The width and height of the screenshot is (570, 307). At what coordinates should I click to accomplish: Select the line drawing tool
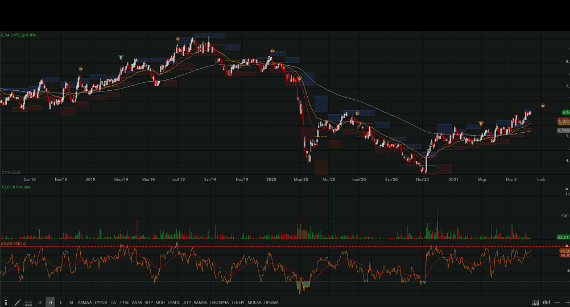pos(17,302)
